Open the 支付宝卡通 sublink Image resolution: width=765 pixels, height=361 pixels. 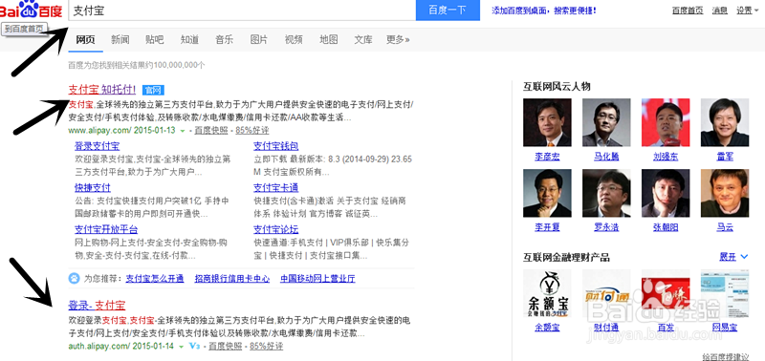[x=276, y=187]
